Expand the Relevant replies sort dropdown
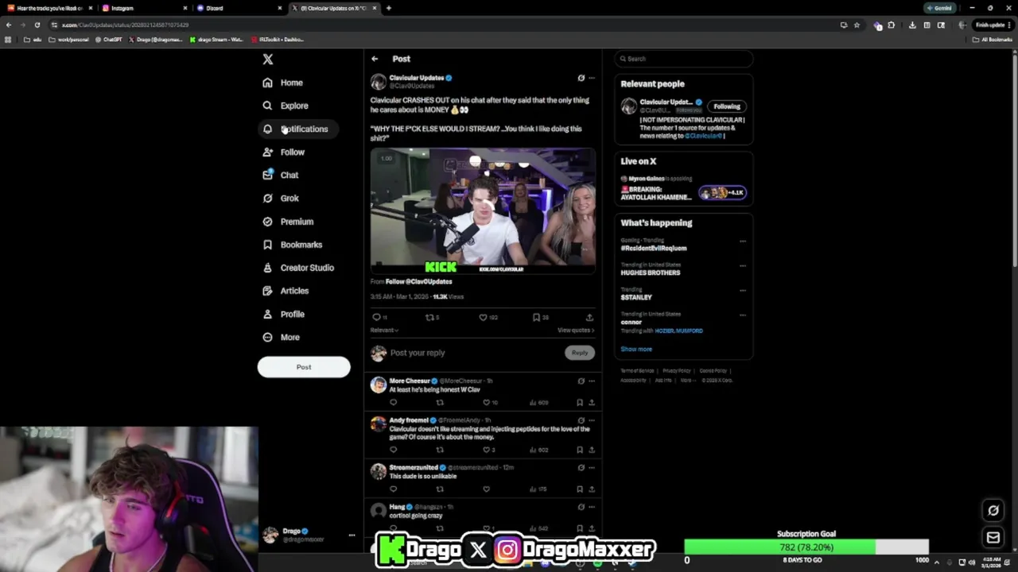 (384, 330)
